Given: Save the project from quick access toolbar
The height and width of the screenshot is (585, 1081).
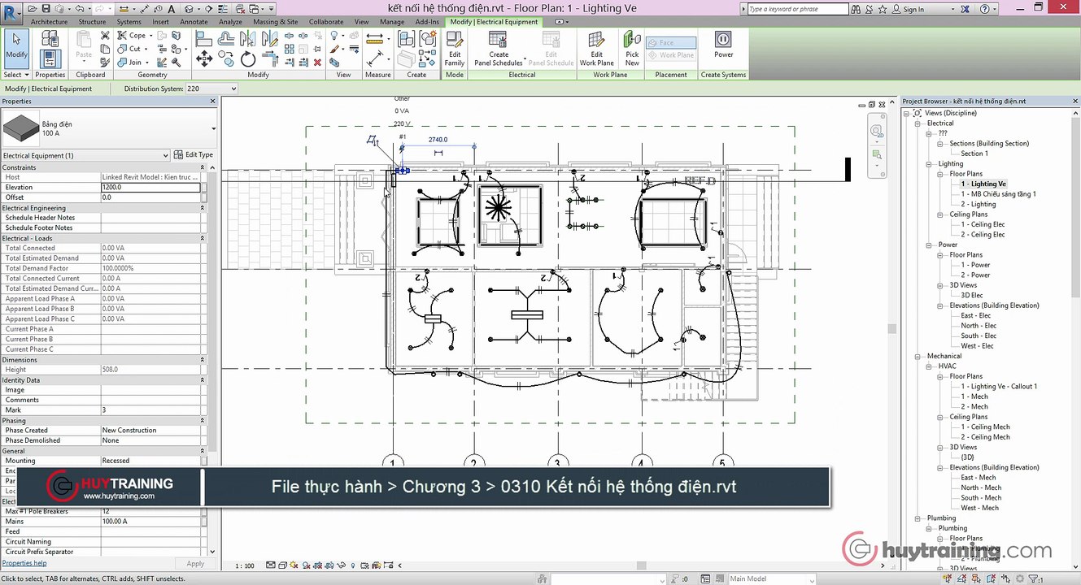Looking at the screenshot, I should [x=46, y=9].
